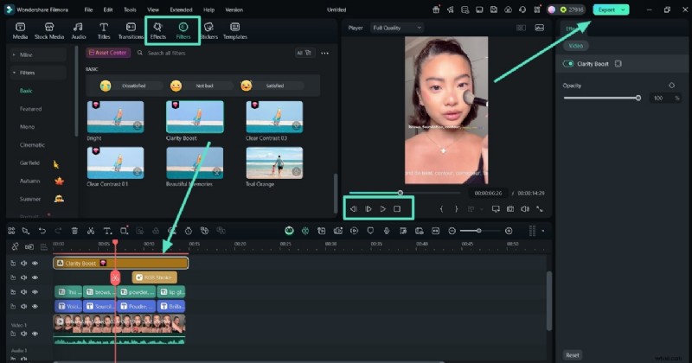This screenshot has height=363, width=692.
Task: Open the Stickers library
Action: click(208, 30)
